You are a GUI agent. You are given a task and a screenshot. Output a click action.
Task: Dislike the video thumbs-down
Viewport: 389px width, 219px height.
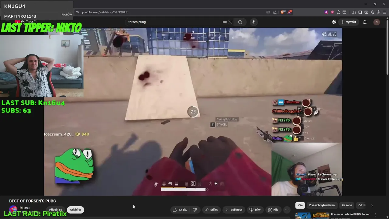point(195,210)
